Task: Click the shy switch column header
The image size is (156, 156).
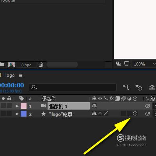Action: click(94, 98)
